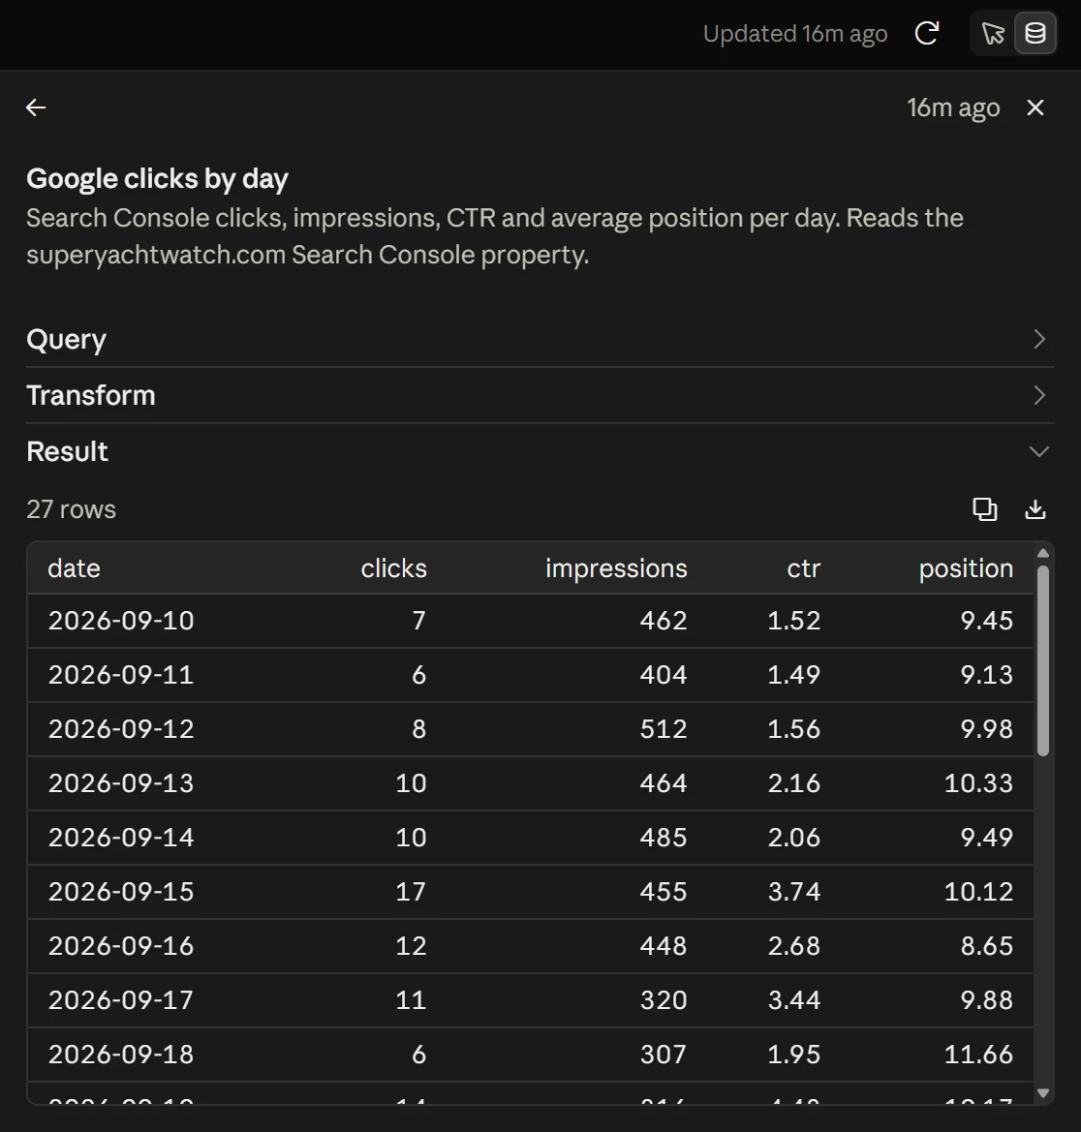
Task: Click ctr value 3.74
Action: [793, 892]
